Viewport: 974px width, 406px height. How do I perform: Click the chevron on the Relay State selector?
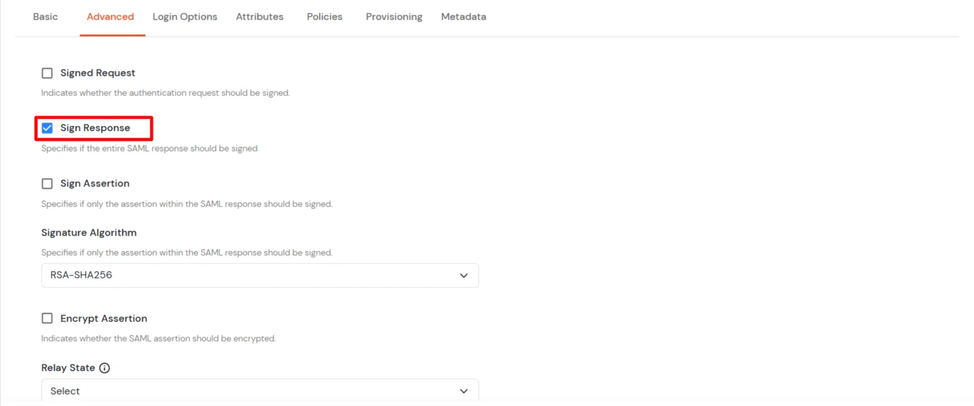point(464,390)
